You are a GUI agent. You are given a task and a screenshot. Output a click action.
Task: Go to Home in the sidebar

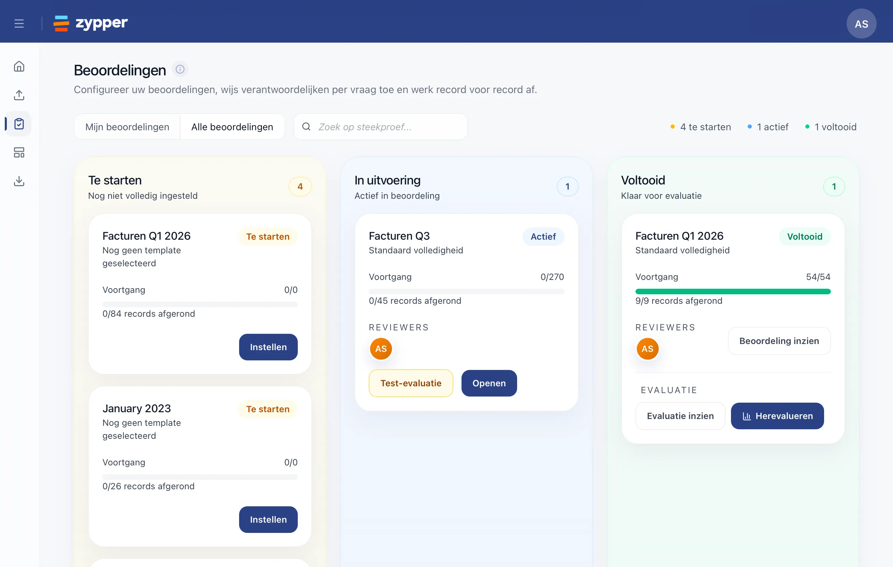[x=19, y=66]
